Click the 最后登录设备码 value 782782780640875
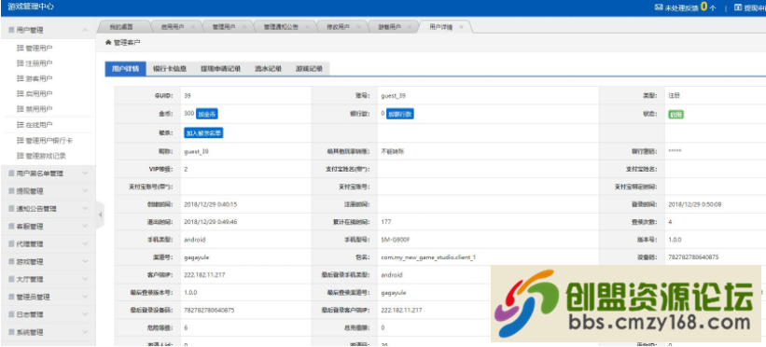The height and width of the screenshot is (347, 766). [209, 310]
